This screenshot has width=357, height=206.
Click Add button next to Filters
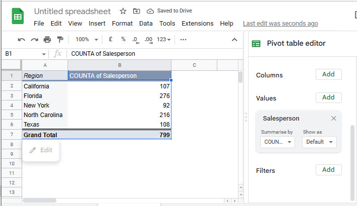click(328, 170)
